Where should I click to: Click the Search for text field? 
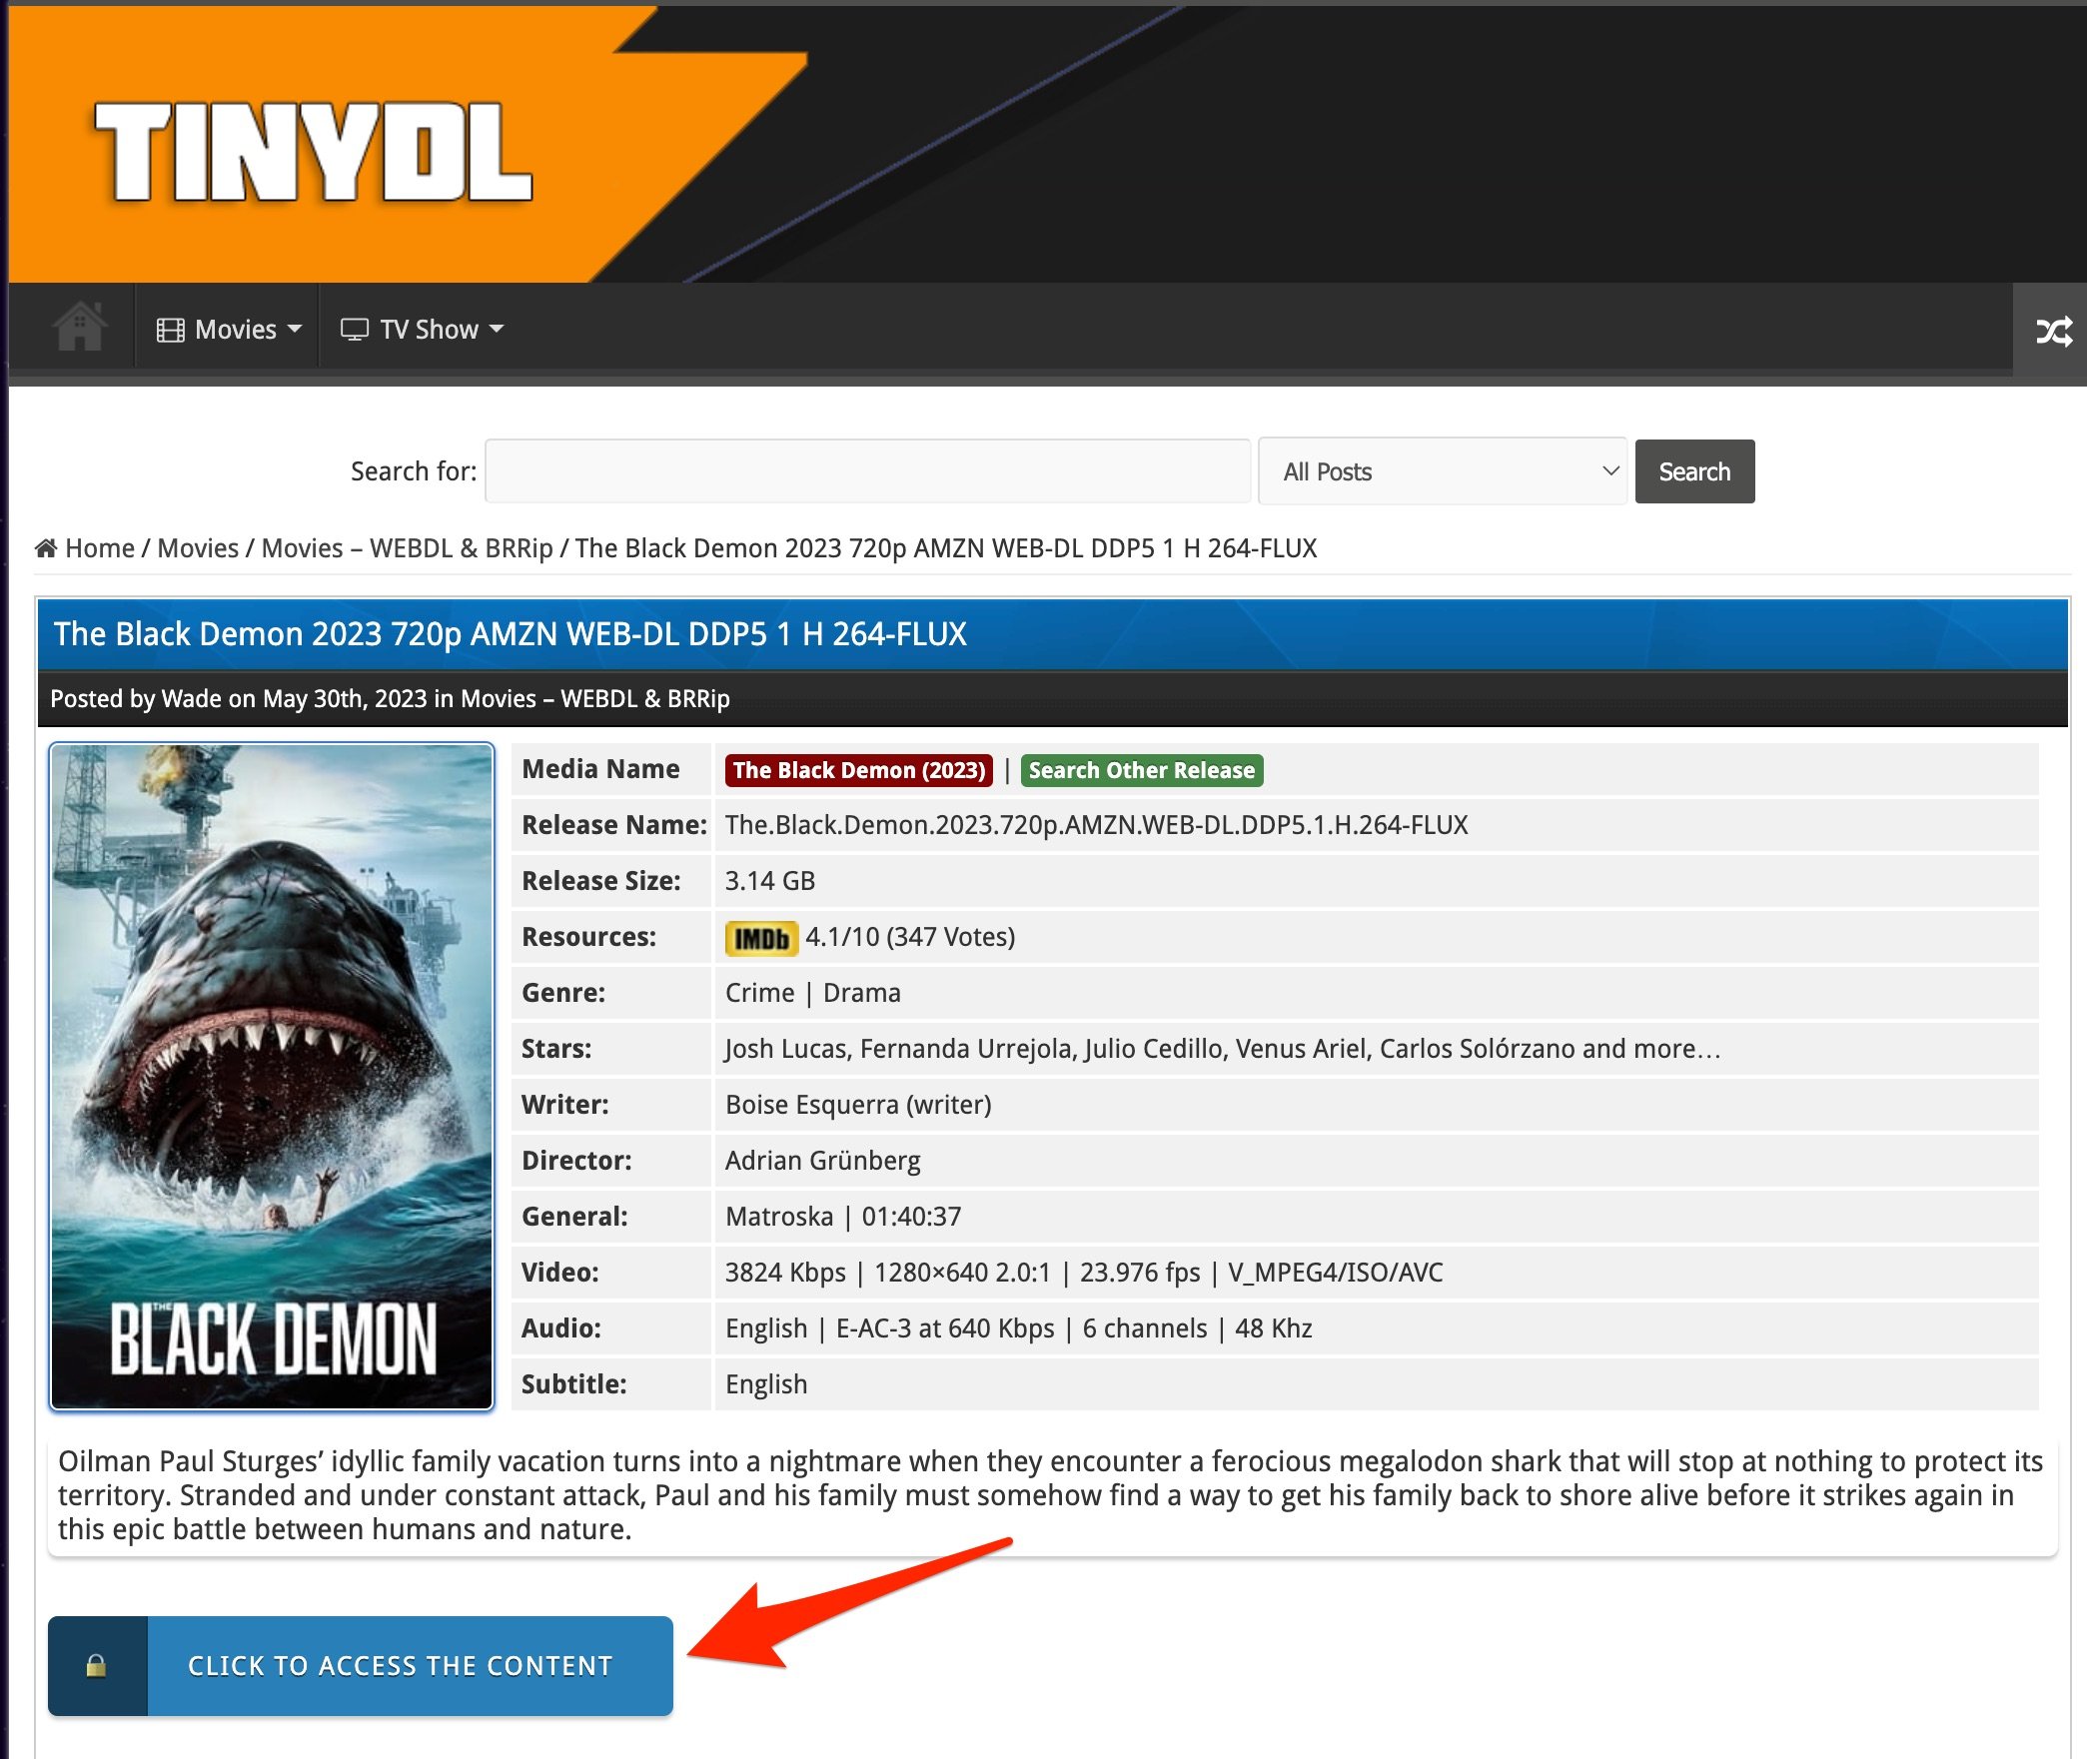tap(867, 471)
